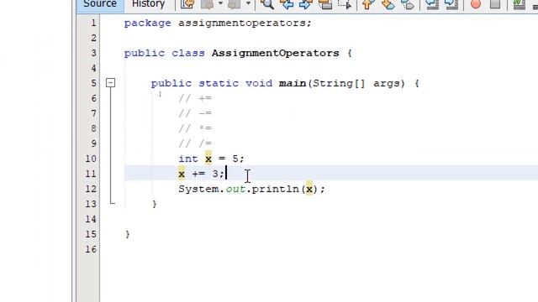Viewport: 538px width, 302px height.
Task: Shift the current line left
Action: pyautogui.click(x=432, y=4)
